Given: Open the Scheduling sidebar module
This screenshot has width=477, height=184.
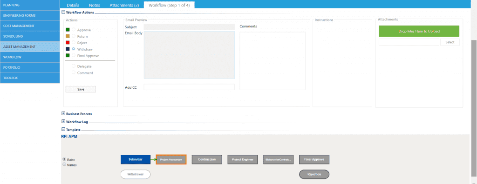Looking at the screenshot, I should pos(30,36).
